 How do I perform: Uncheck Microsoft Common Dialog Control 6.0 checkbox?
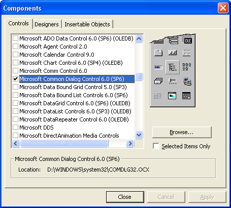[15, 79]
